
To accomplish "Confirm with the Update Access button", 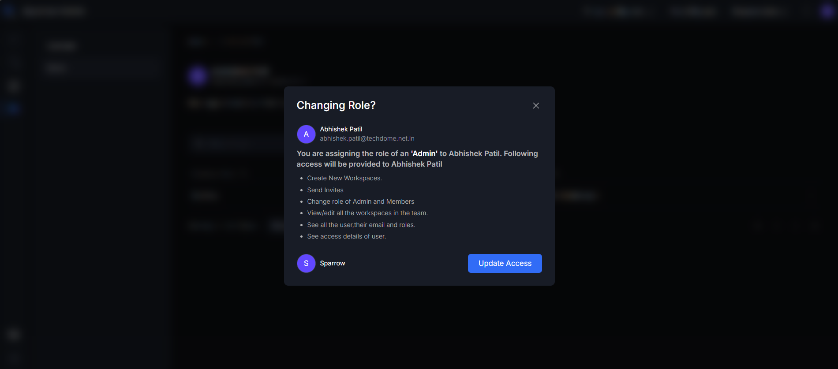I will [x=505, y=263].
